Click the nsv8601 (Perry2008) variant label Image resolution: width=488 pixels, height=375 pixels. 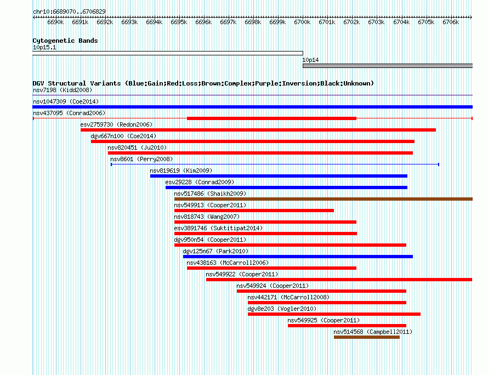[x=141, y=160]
